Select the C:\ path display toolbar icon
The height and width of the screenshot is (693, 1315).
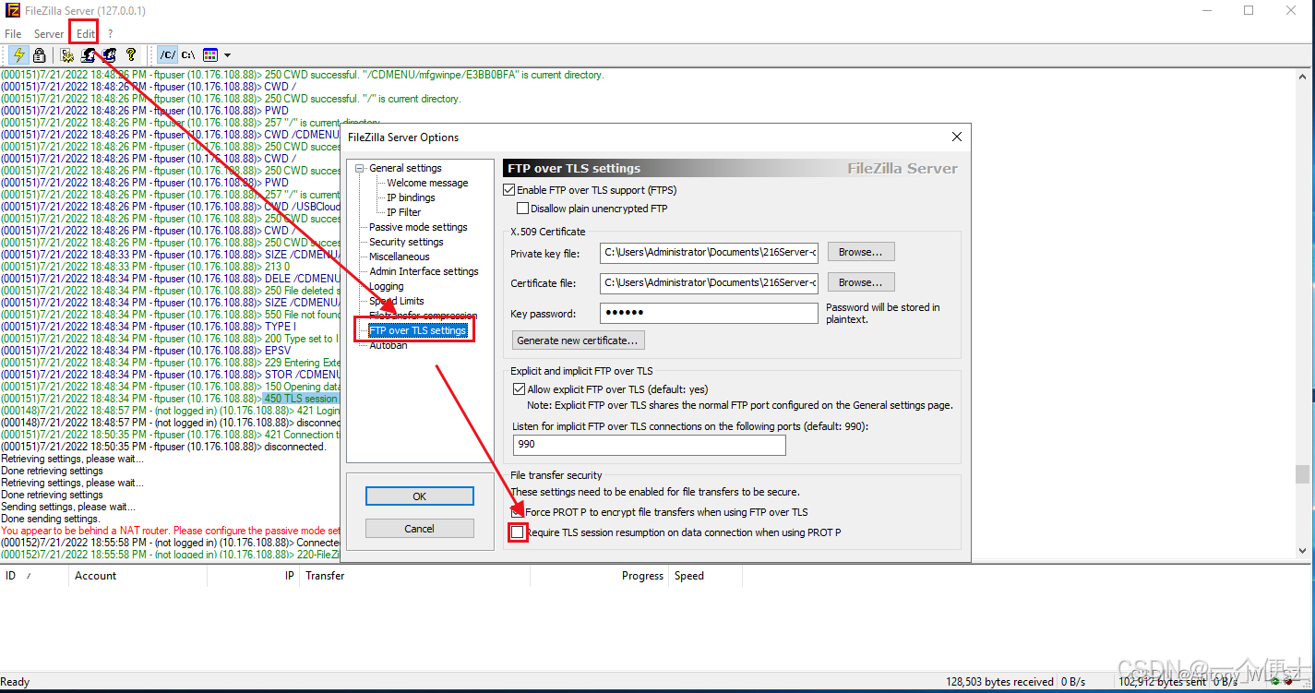(188, 55)
